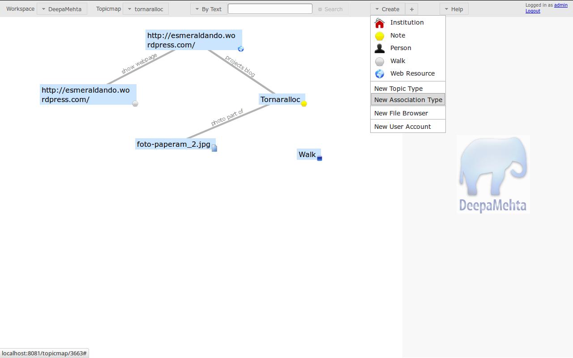Click the gray Walk icon in Create menu
Image resolution: width=573 pixels, height=358 pixels.
click(x=380, y=61)
